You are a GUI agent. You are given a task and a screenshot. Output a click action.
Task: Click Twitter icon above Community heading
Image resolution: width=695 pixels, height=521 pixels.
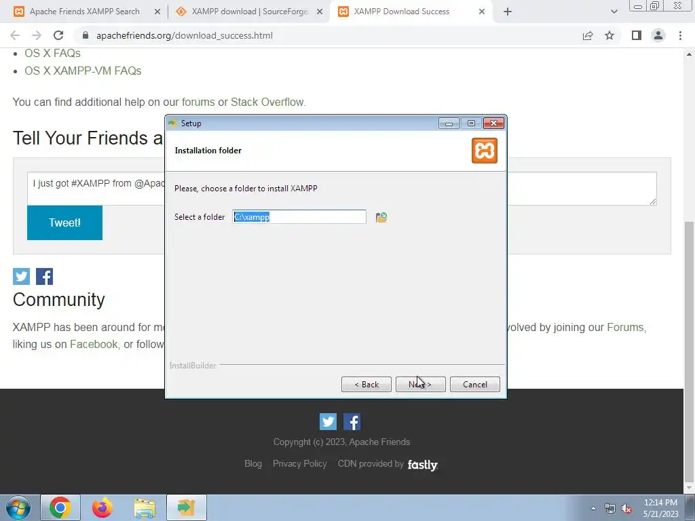coord(21,277)
